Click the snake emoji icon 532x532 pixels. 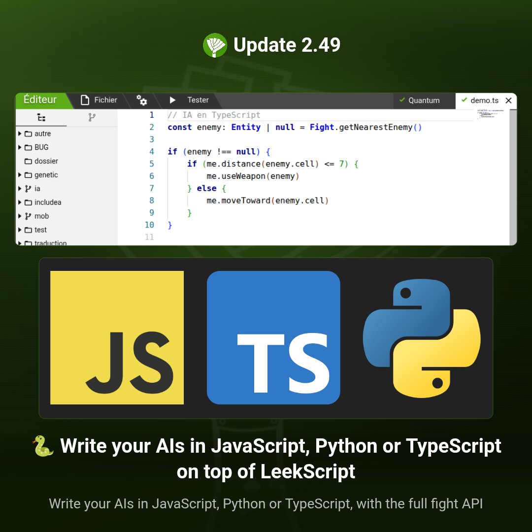[43, 446]
